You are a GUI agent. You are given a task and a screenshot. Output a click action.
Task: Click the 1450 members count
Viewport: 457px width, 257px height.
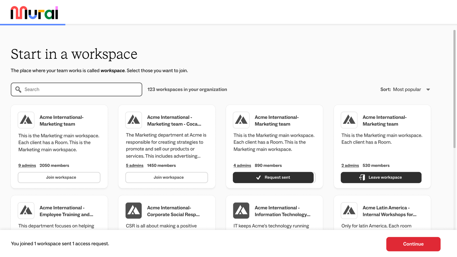(161, 166)
